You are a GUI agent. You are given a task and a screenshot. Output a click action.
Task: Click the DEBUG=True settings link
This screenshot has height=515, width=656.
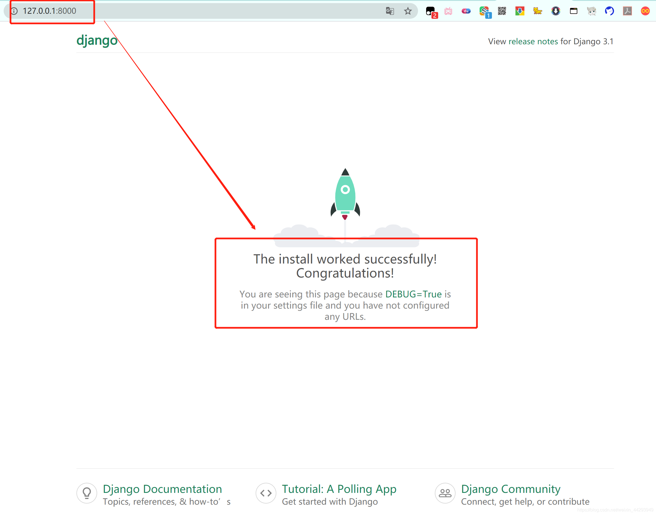pyautogui.click(x=413, y=294)
